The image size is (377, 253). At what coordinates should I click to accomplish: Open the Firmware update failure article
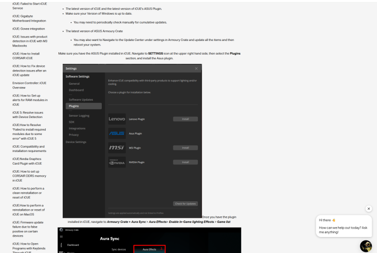28,229
